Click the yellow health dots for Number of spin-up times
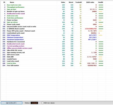Image resolution: width=113 pixels, height=105 pixels. (x=100, y=12)
